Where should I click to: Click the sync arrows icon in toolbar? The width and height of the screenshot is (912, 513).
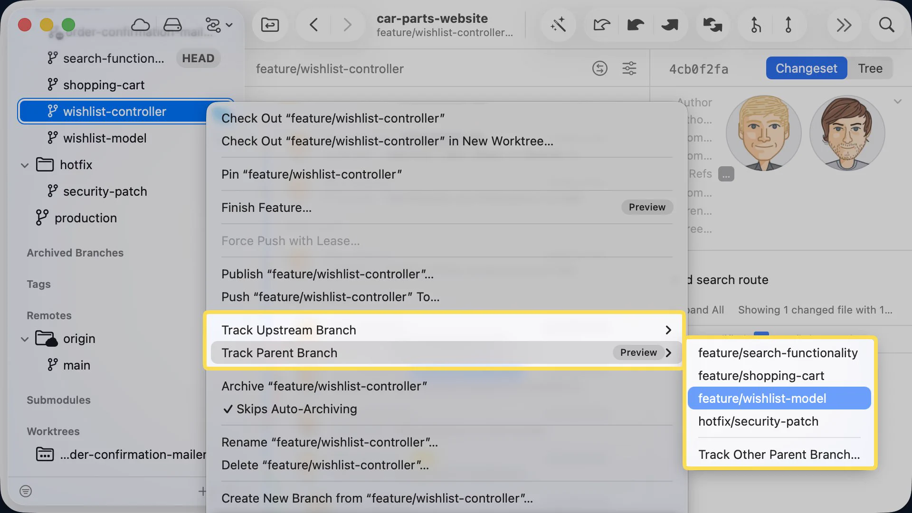pyautogui.click(x=712, y=25)
